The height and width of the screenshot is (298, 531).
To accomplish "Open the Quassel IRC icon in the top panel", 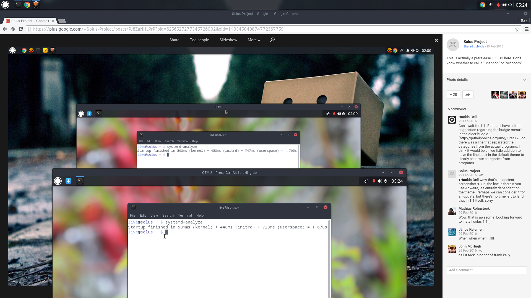I will click(x=36, y=5).
